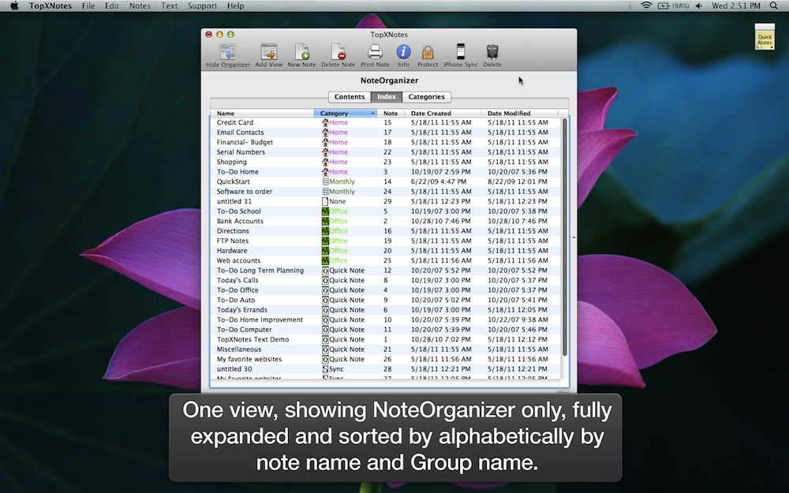Image resolution: width=789 pixels, height=493 pixels.
Task: Click Office category icon of Bank Accounts row
Action: point(325,221)
